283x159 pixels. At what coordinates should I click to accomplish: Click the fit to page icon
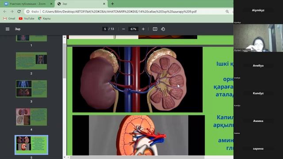tap(155, 29)
